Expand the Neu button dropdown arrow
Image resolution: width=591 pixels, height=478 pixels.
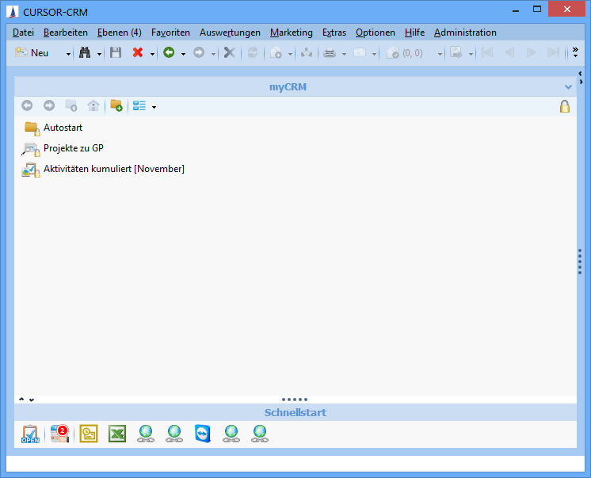point(68,54)
